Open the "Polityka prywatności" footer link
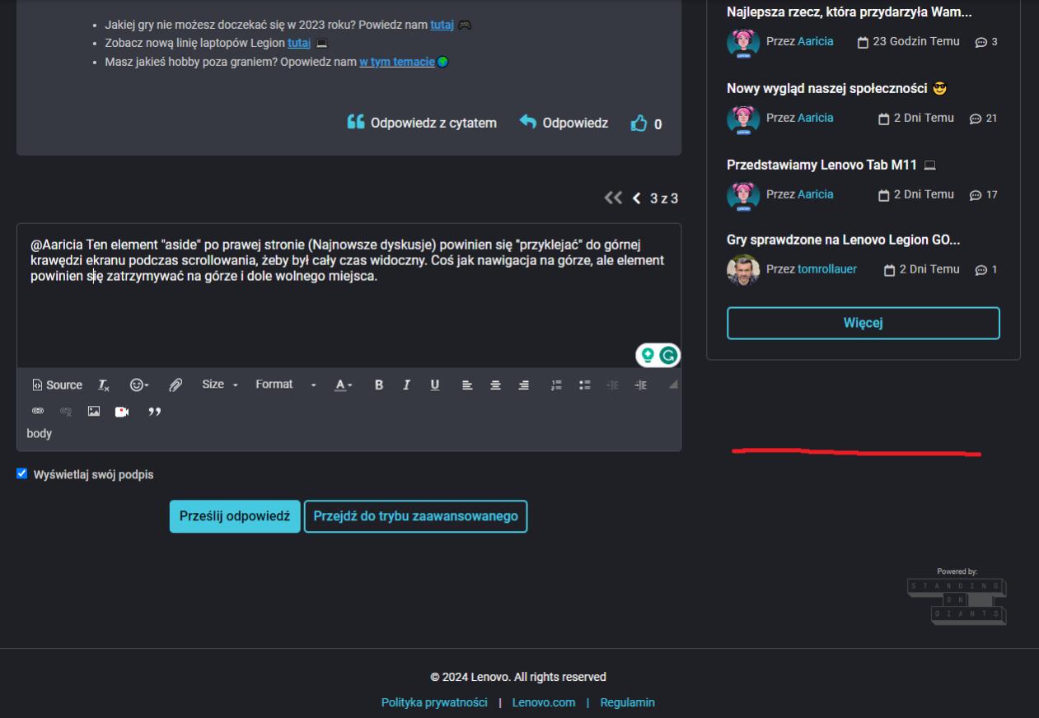 [434, 702]
